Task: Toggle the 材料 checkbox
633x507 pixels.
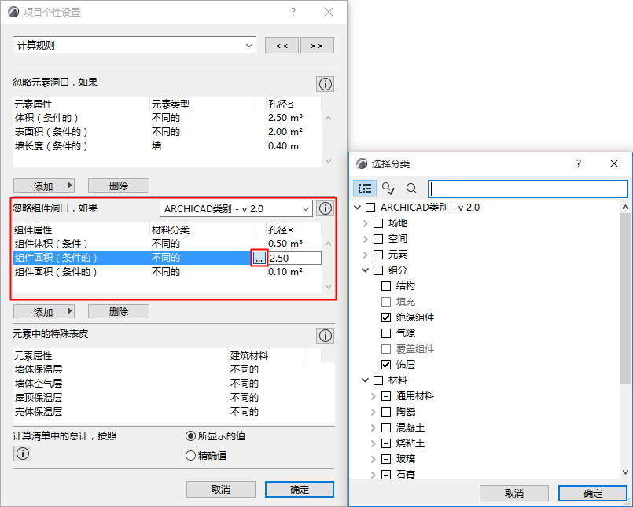Action: (378, 380)
